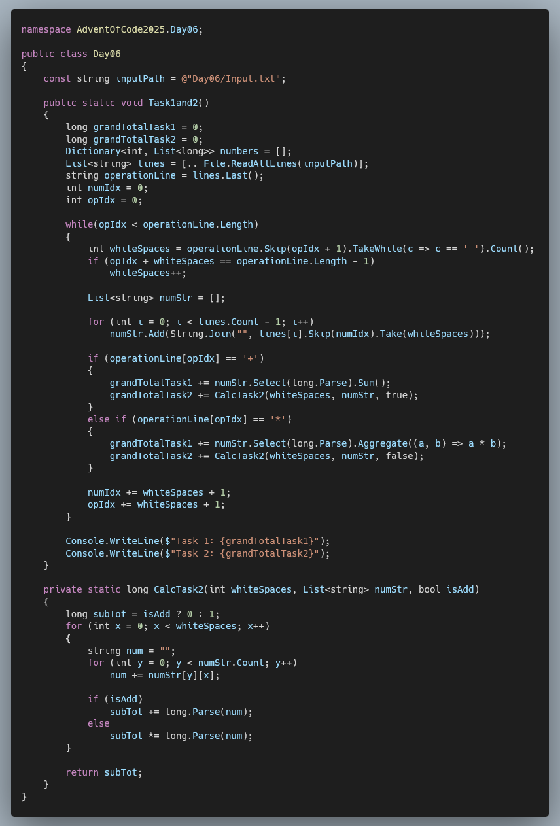Click the else if '*' condition line
The image size is (560, 826).
point(189,419)
